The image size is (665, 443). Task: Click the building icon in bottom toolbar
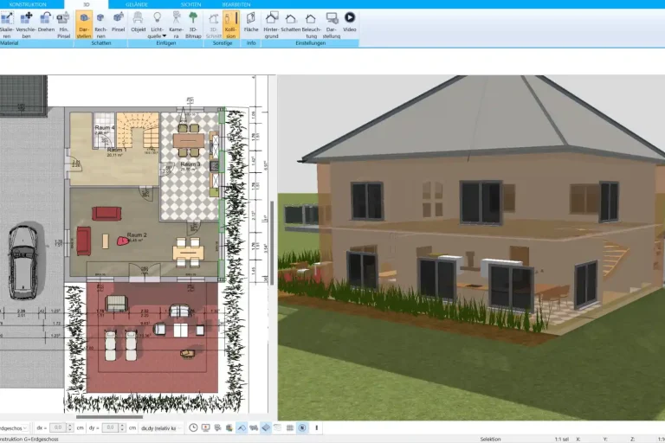(229, 427)
